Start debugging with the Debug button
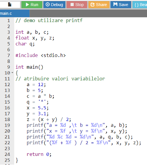Screen dimensions: 147x165 pyautogui.click(x=54, y=5)
